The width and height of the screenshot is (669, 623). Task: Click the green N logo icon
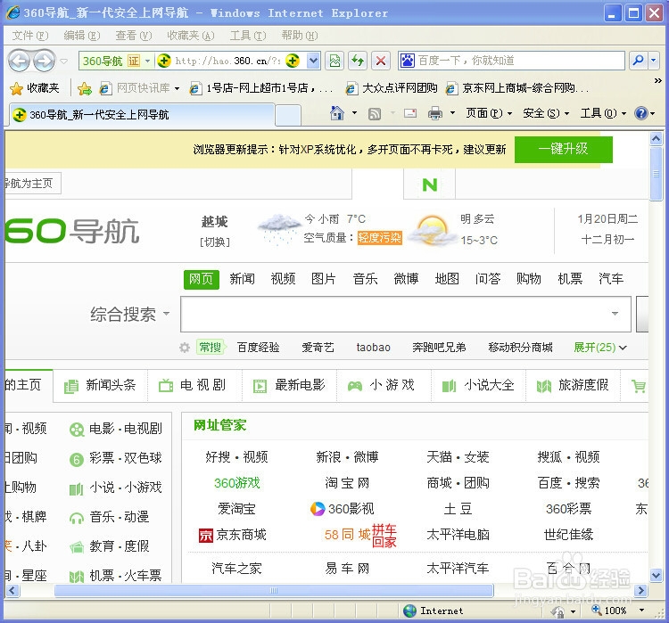430,184
